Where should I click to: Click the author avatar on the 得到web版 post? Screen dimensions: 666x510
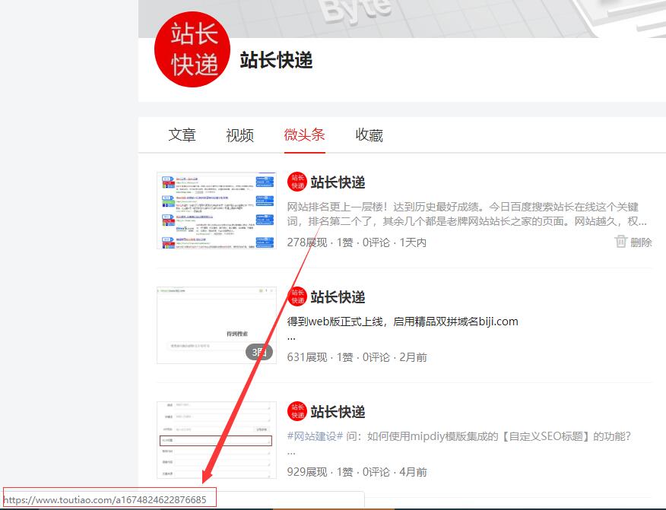pos(297,296)
